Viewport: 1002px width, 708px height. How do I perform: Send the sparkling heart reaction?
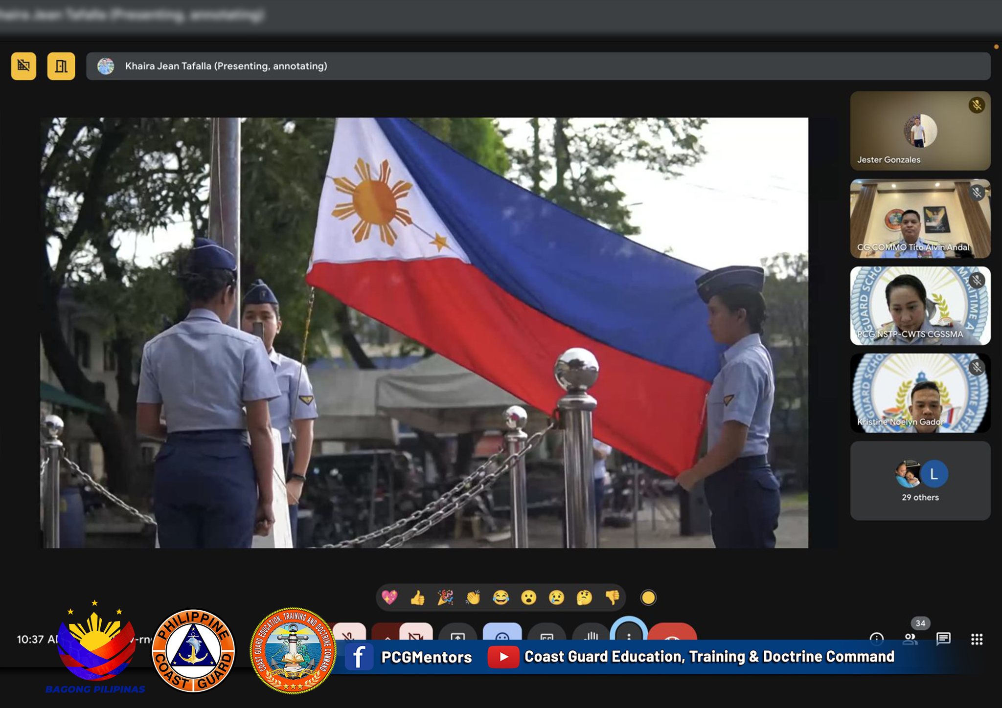tap(389, 597)
